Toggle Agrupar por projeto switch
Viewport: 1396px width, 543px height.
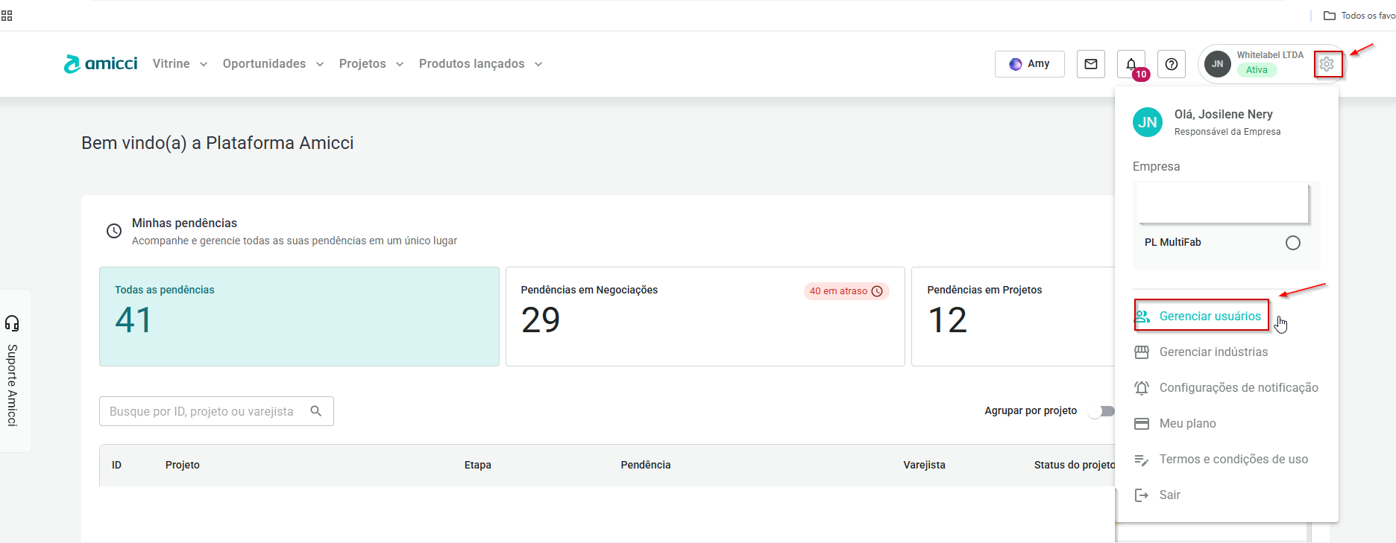click(1102, 411)
